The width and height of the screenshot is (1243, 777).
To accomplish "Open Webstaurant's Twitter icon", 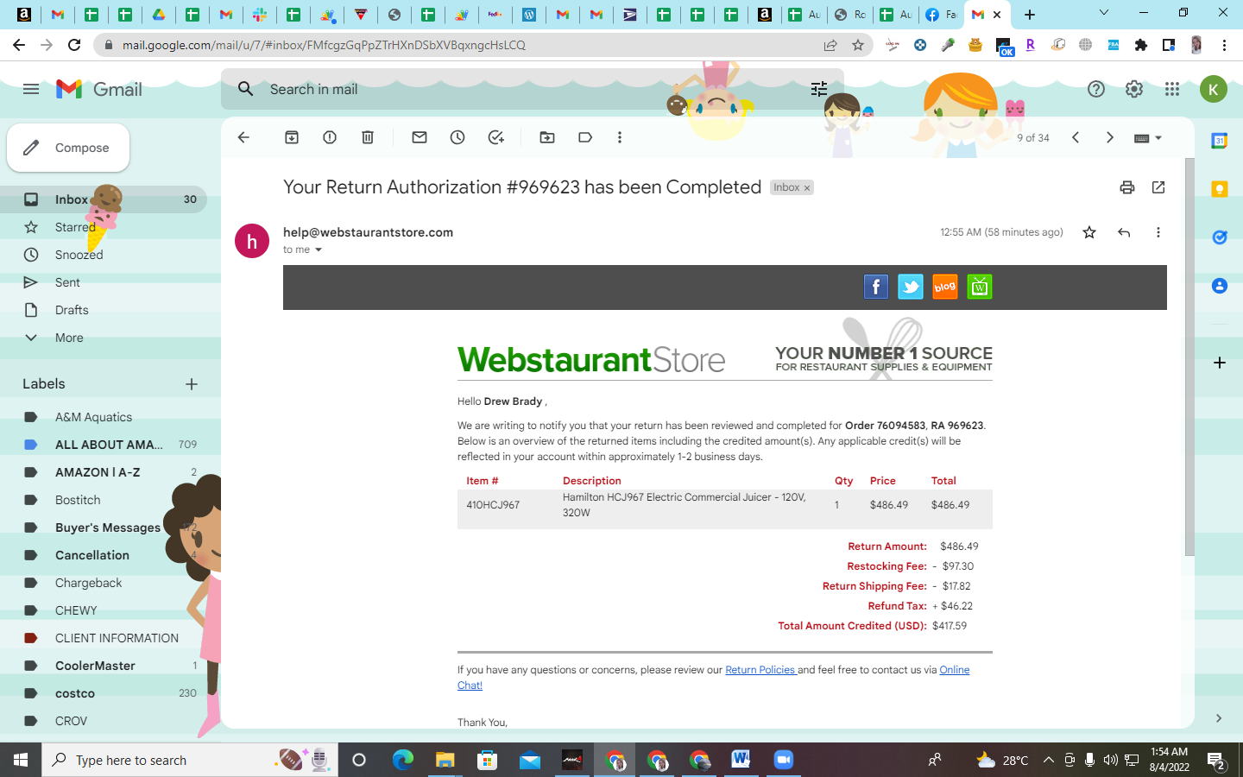I will [x=911, y=287].
